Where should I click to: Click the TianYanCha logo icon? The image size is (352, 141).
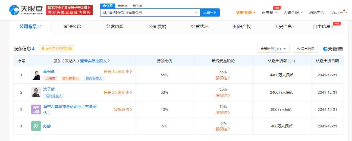pyautogui.click(x=14, y=10)
